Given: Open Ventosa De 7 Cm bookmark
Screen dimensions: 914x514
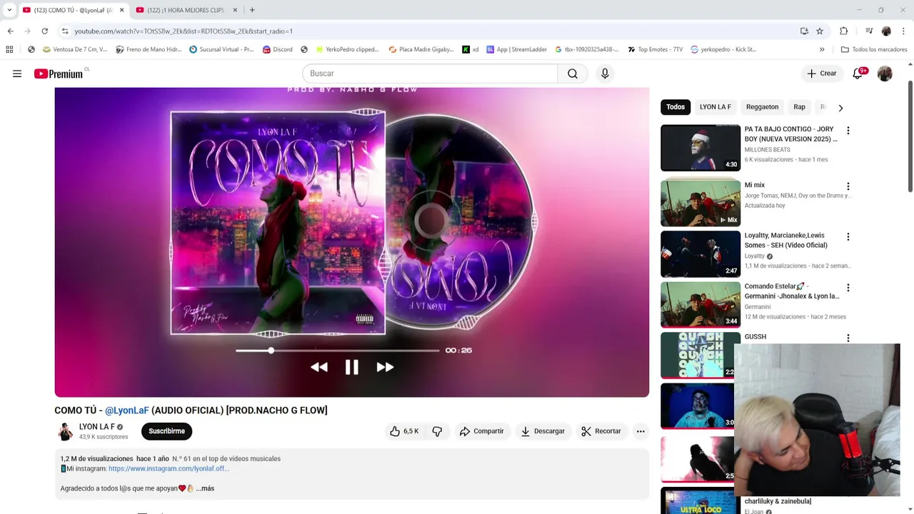Looking at the screenshot, I should point(75,49).
